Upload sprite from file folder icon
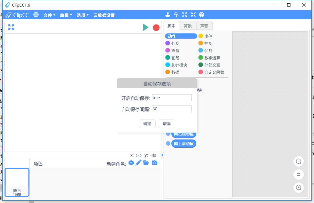314x203 pixels. point(146,163)
